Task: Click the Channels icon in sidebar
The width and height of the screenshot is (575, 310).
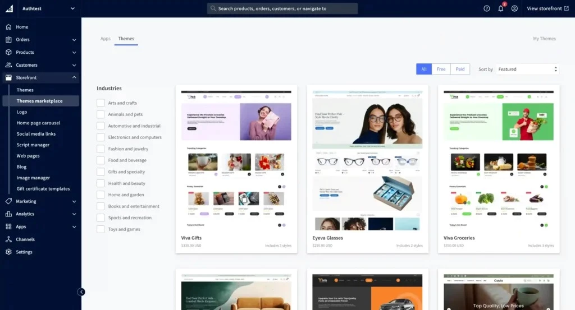Action: pyautogui.click(x=8, y=239)
